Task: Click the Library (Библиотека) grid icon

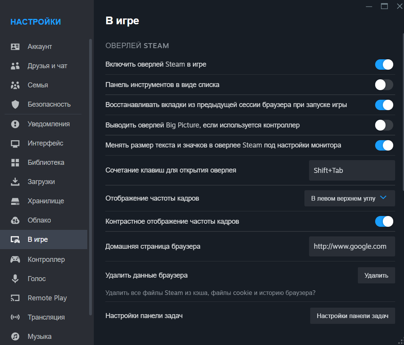Action: click(x=15, y=162)
